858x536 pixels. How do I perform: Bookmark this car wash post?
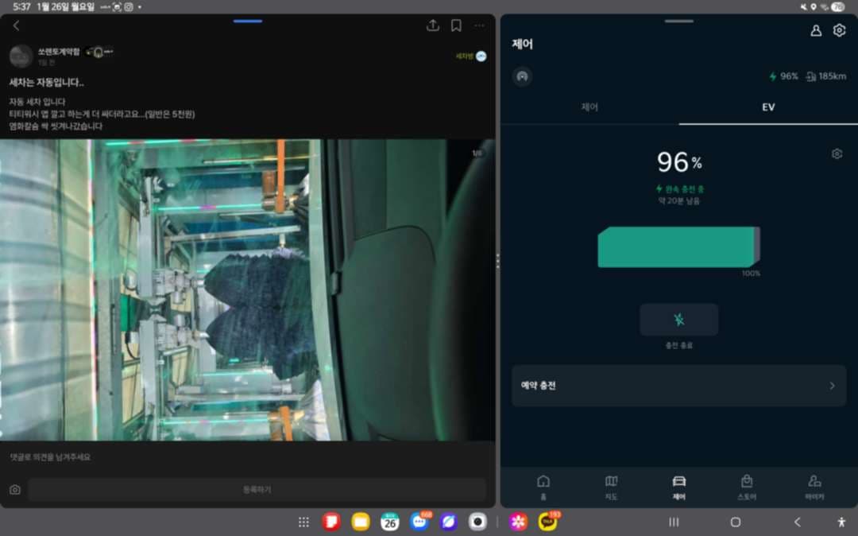(x=456, y=25)
